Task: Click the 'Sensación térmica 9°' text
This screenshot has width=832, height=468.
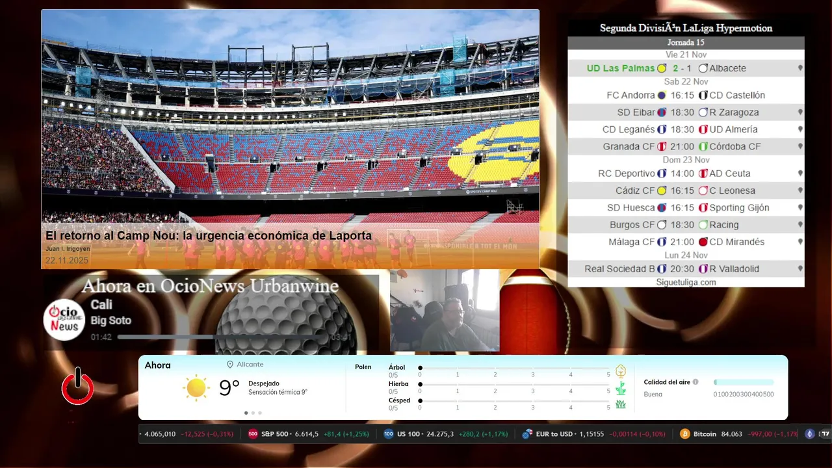Action: tap(278, 393)
